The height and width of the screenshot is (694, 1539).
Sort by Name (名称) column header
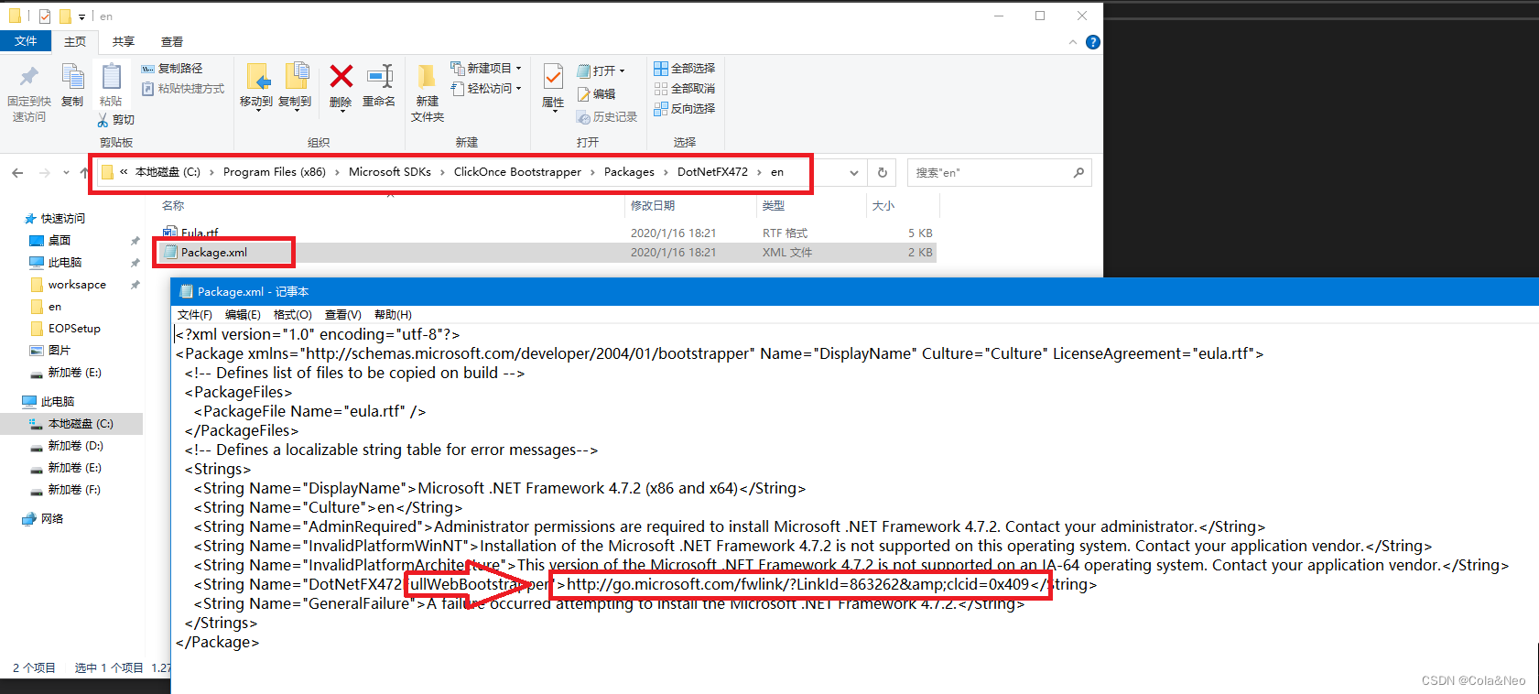point(173,206)
